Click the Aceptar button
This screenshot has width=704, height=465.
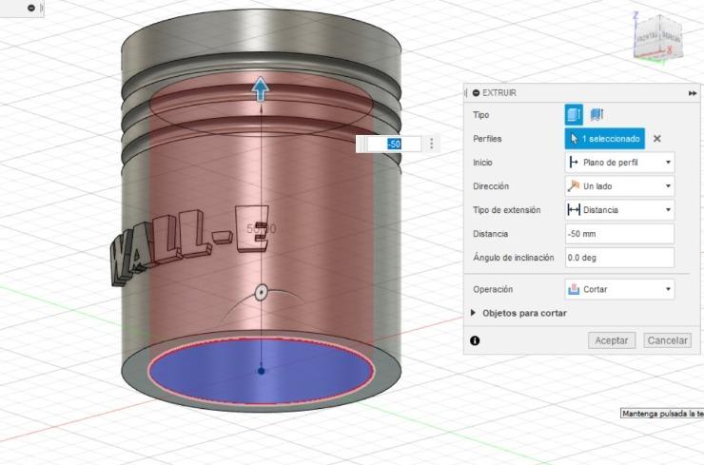(612, 340)
